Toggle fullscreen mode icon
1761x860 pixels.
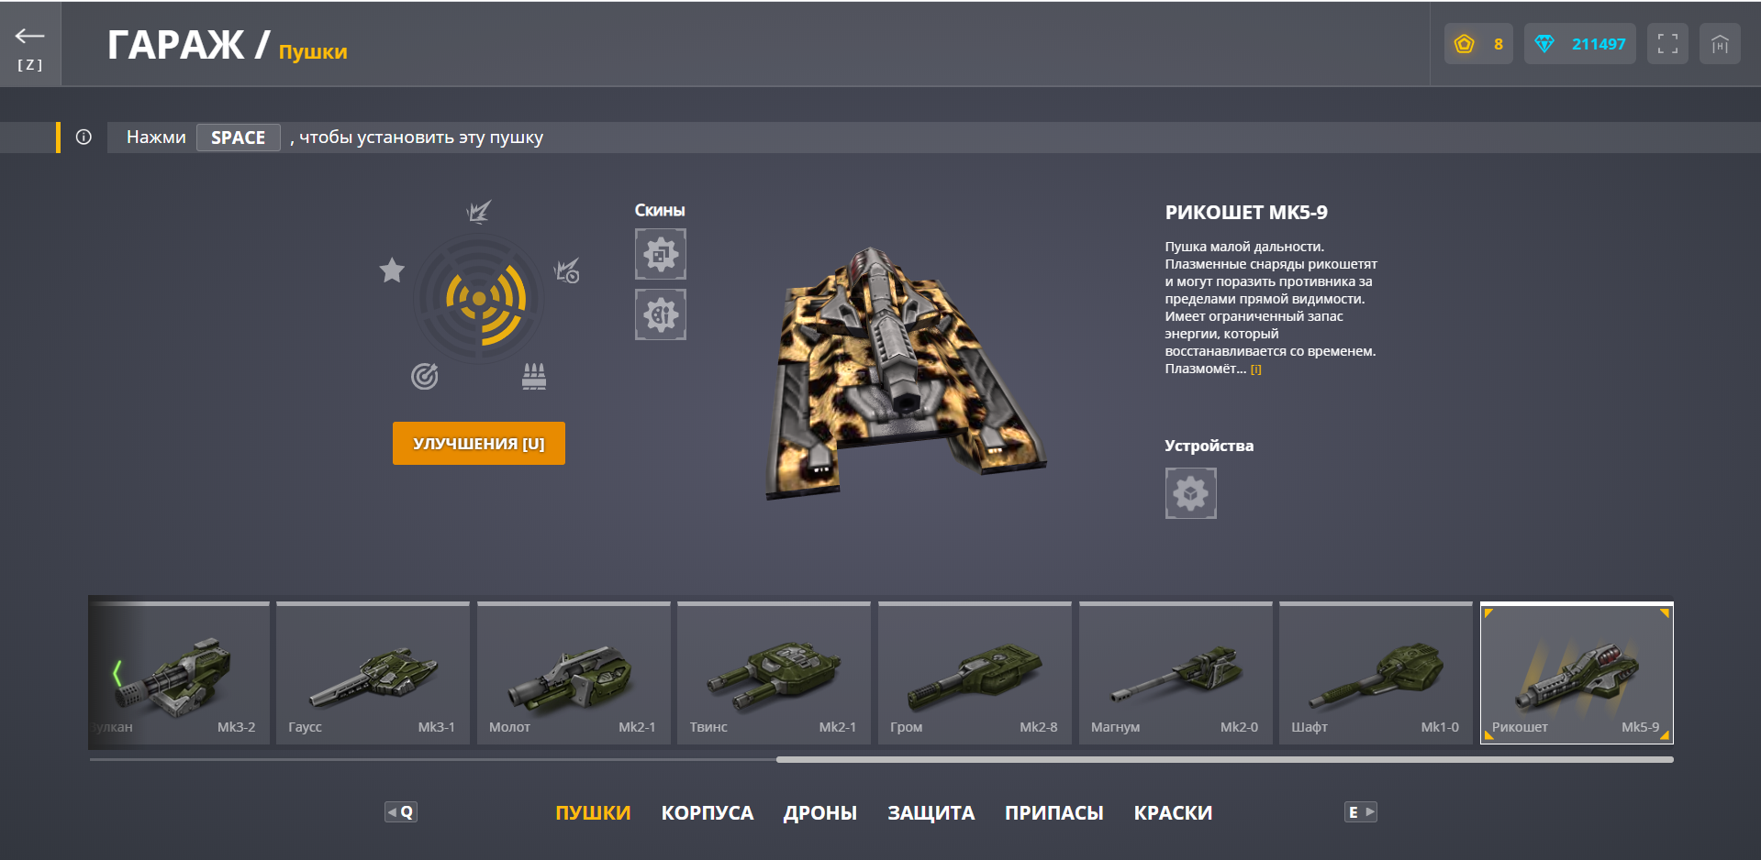point(1667,44)
